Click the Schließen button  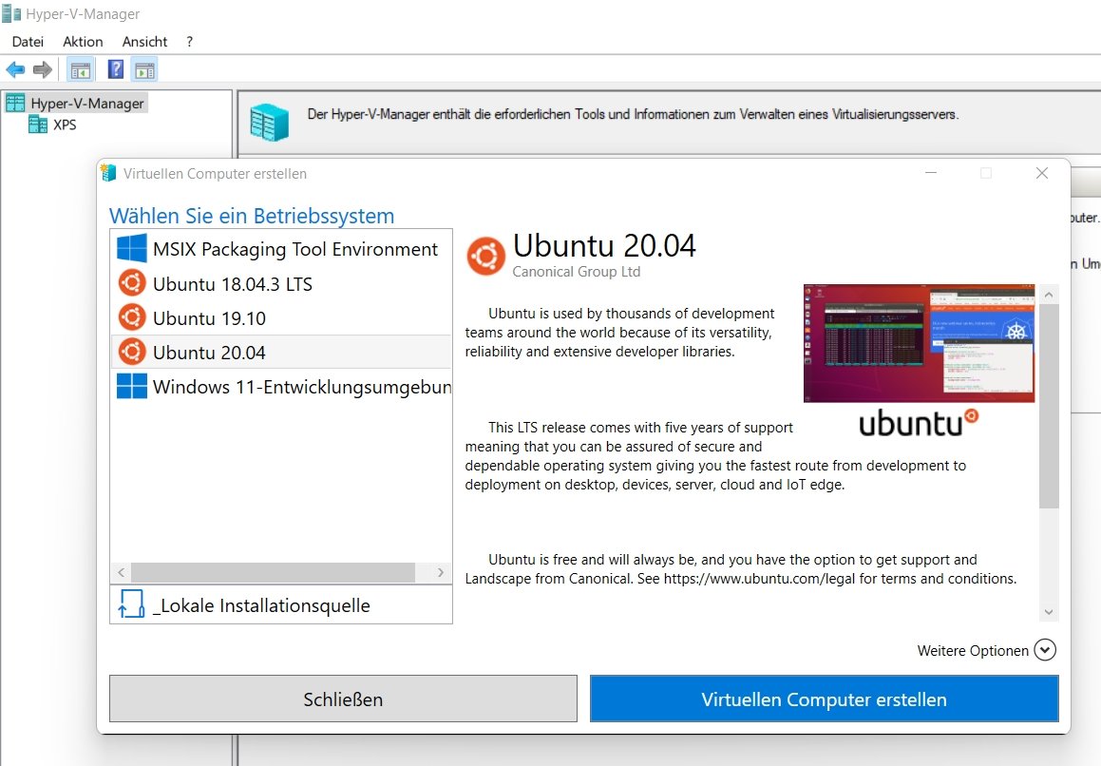tap(344, 699)
